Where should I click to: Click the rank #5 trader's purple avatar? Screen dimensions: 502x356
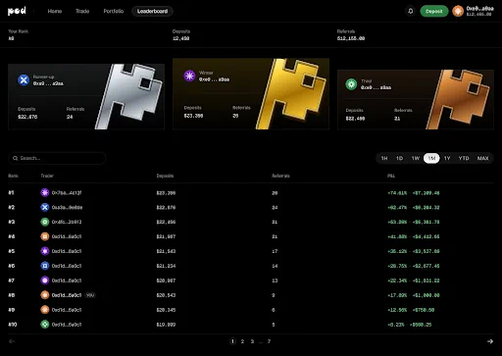coord(45,251)
